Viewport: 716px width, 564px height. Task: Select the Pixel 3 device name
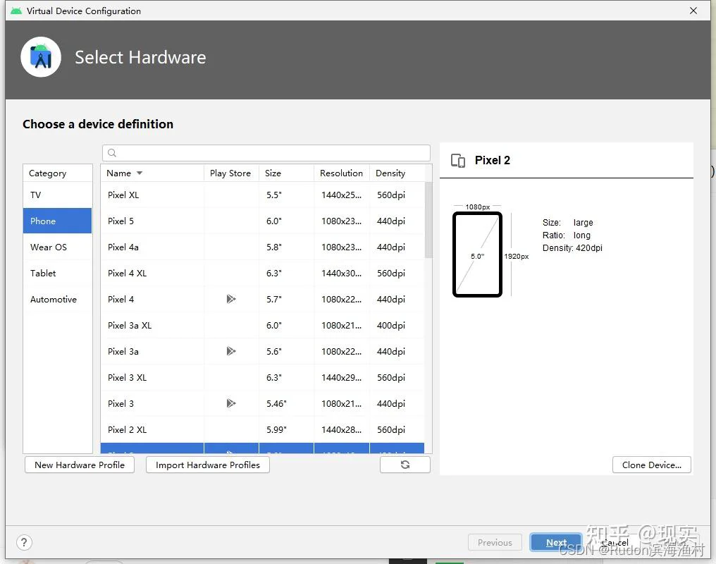pos(121,403)
